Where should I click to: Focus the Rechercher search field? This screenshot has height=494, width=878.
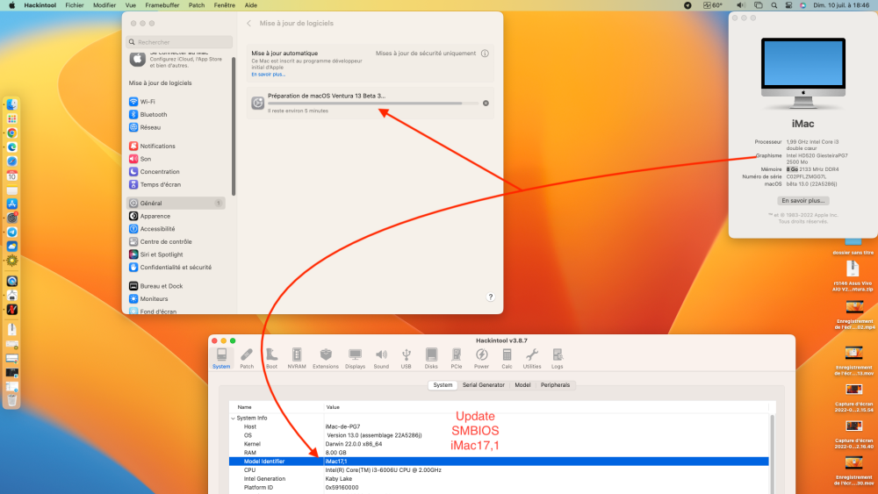click(179, 42)
